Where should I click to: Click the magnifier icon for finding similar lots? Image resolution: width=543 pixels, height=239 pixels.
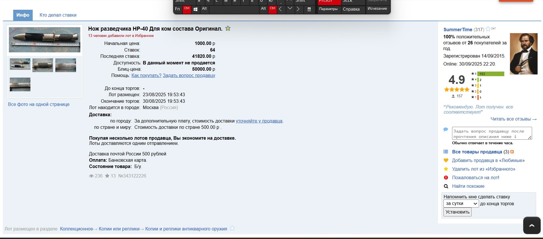click(446, 186)
